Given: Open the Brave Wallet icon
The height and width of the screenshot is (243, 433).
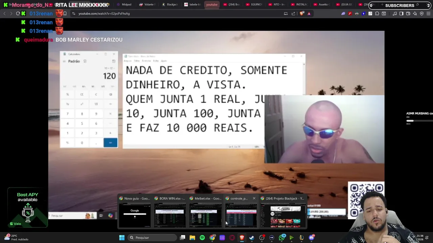Looking at the screenshot, I should (408, 13).
